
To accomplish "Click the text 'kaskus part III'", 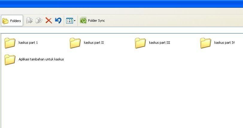I will [160, 43].
